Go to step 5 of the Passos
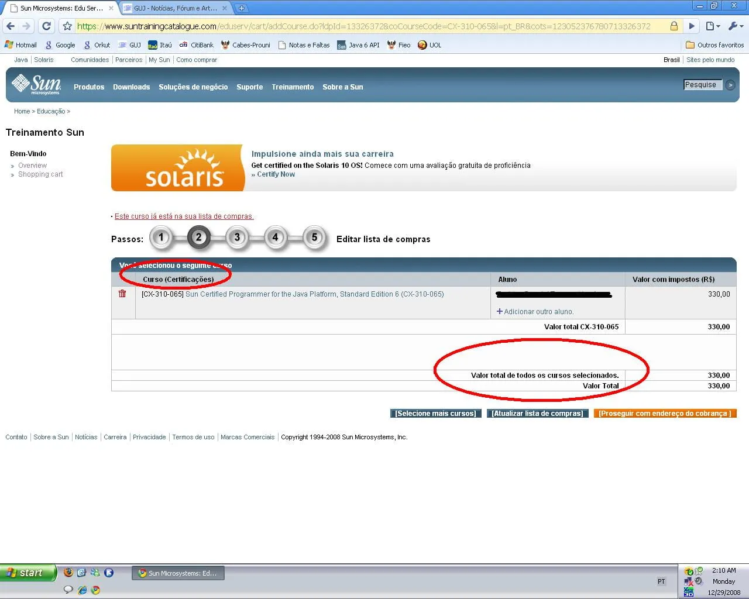This screenshot has width=749, height=599. [314, 237]
